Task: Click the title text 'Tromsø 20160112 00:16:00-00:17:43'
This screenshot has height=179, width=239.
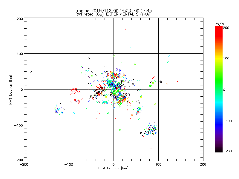Action: [114, 10]
